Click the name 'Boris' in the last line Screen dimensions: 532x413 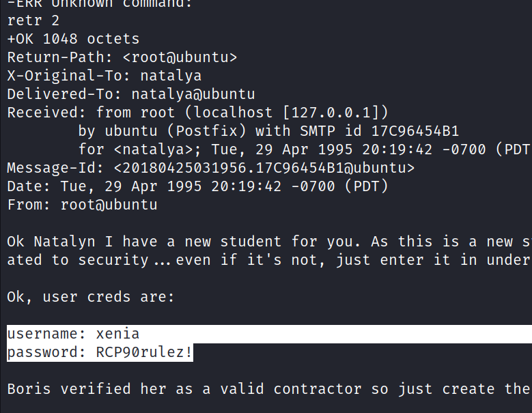click(x=29, y=389)
